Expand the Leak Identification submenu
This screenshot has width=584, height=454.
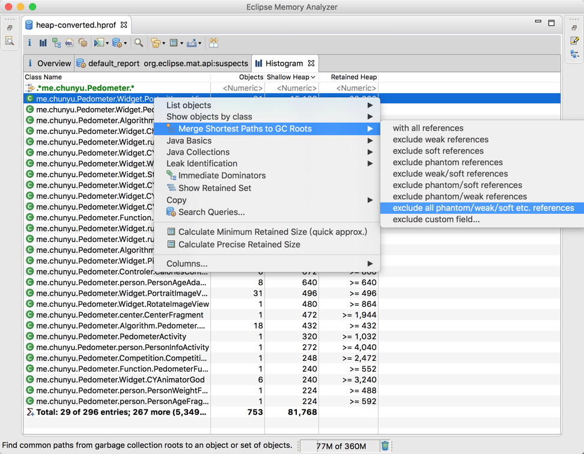[267, 164]
